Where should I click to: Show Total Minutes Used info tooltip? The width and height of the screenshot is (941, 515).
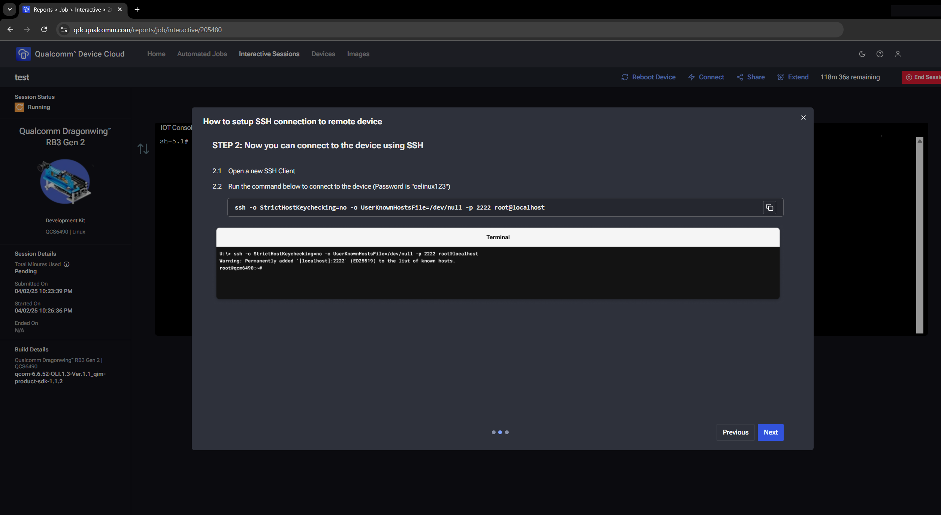click(x=67, y=264)
